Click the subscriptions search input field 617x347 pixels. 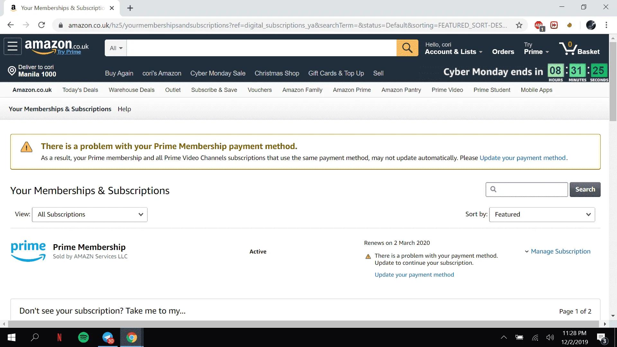(527, 189)
